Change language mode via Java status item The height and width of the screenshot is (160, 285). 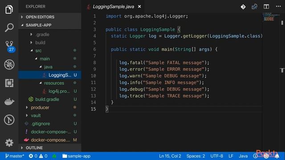pyautogui.click(x=243, y=156)
